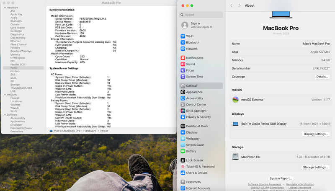The image size is (335, 191).
Task: Open Users & Groups settings
Action: click(x=201, y=173)
